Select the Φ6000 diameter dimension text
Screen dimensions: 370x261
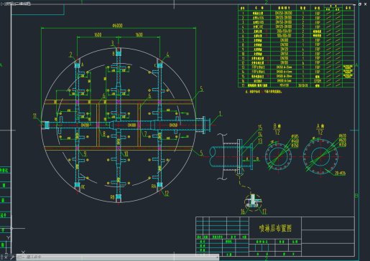point(117,25)
